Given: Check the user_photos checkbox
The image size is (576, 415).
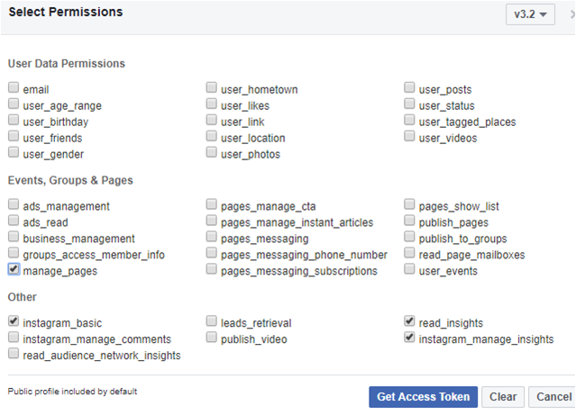Looking at the screenshot, I should tap(212, 153).
